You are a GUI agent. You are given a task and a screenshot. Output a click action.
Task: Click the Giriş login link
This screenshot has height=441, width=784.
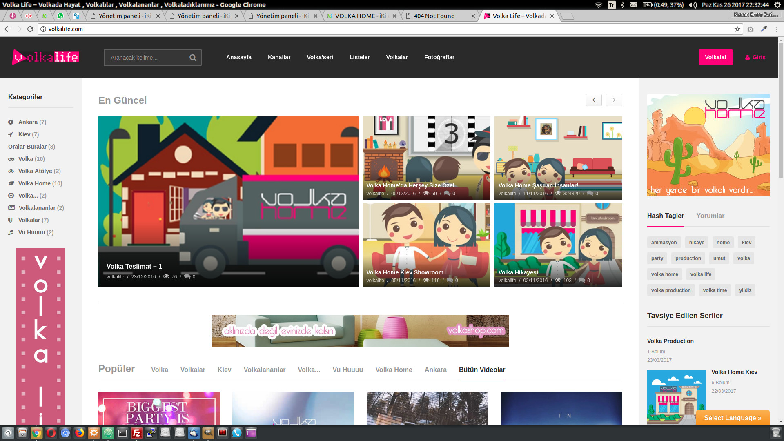pos(755,57)
